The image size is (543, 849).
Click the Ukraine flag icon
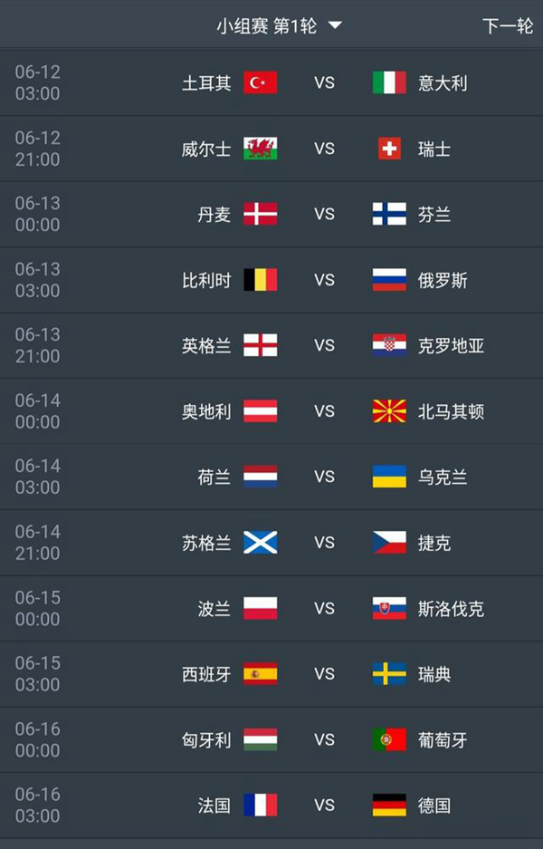(x=389, y=477)
